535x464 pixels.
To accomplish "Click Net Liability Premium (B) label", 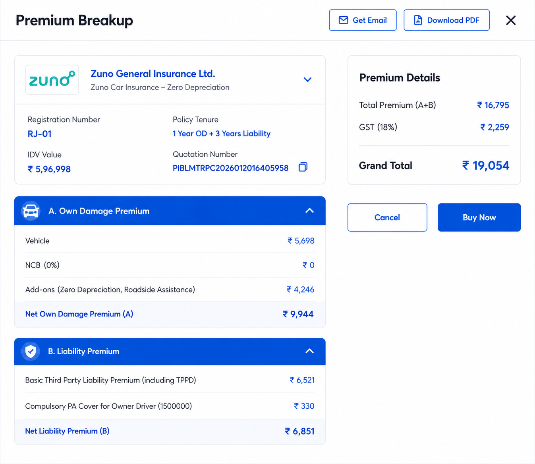I will click(67, 431).
